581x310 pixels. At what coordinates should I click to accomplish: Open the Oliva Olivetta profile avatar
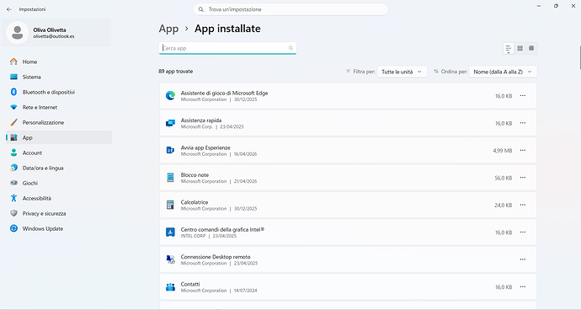click(x=18, y=33)
